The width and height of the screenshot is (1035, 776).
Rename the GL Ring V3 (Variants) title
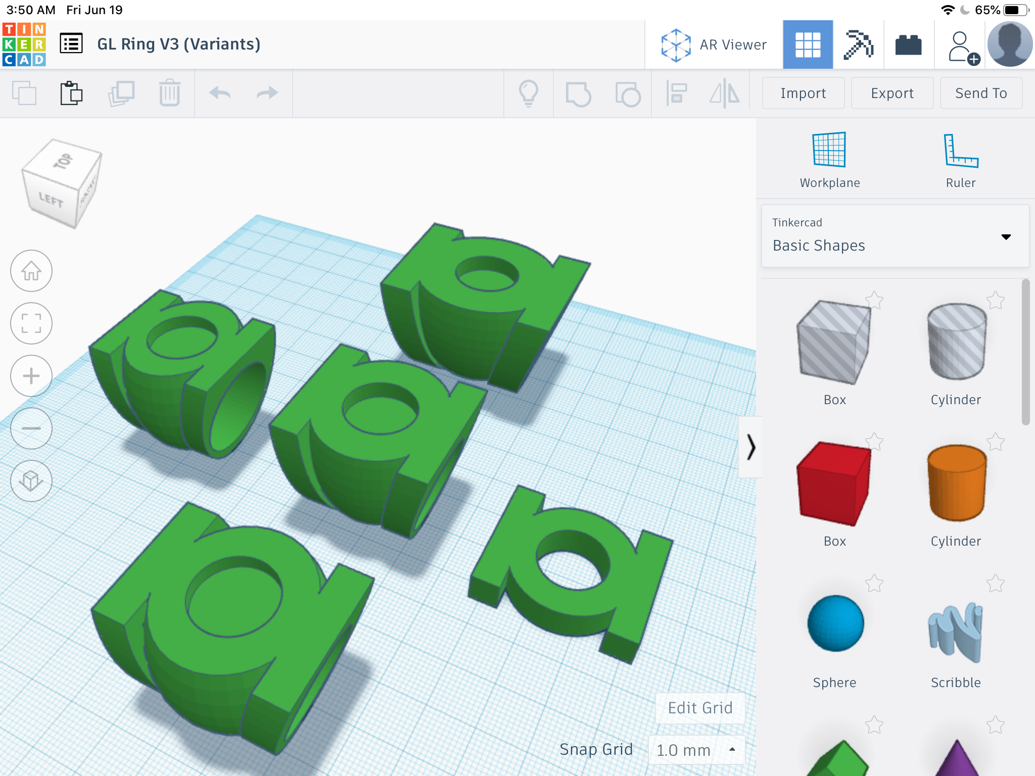(179, 44)
